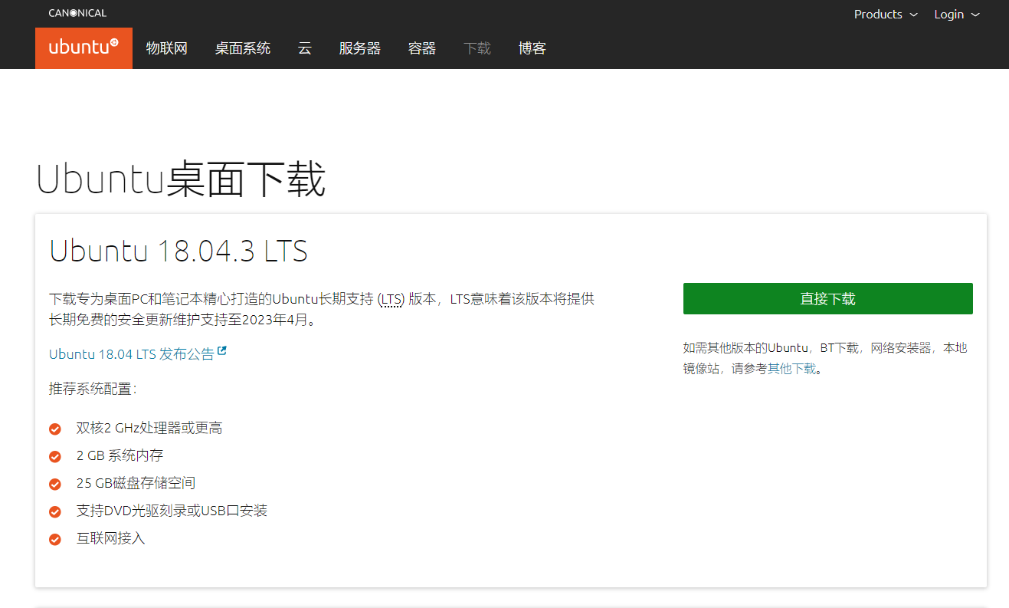Open the 容器 menu item

click(x=422, y=48)
